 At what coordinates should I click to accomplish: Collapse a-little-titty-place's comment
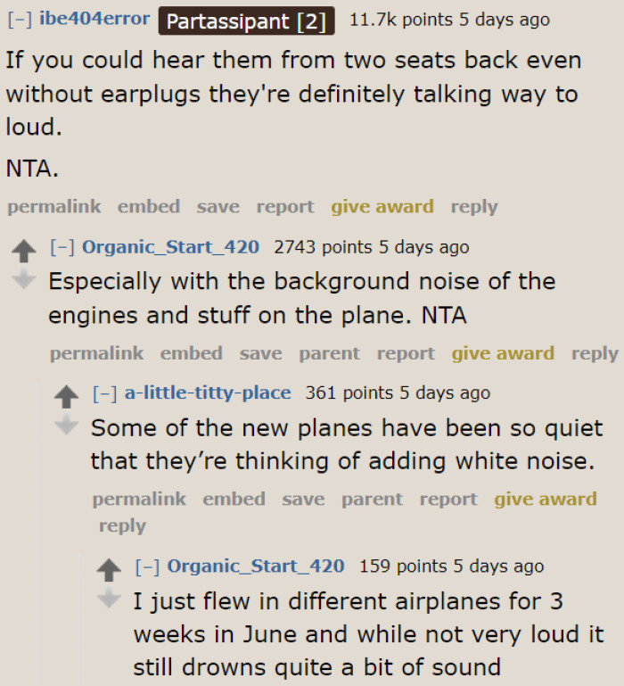click(106, 393)
